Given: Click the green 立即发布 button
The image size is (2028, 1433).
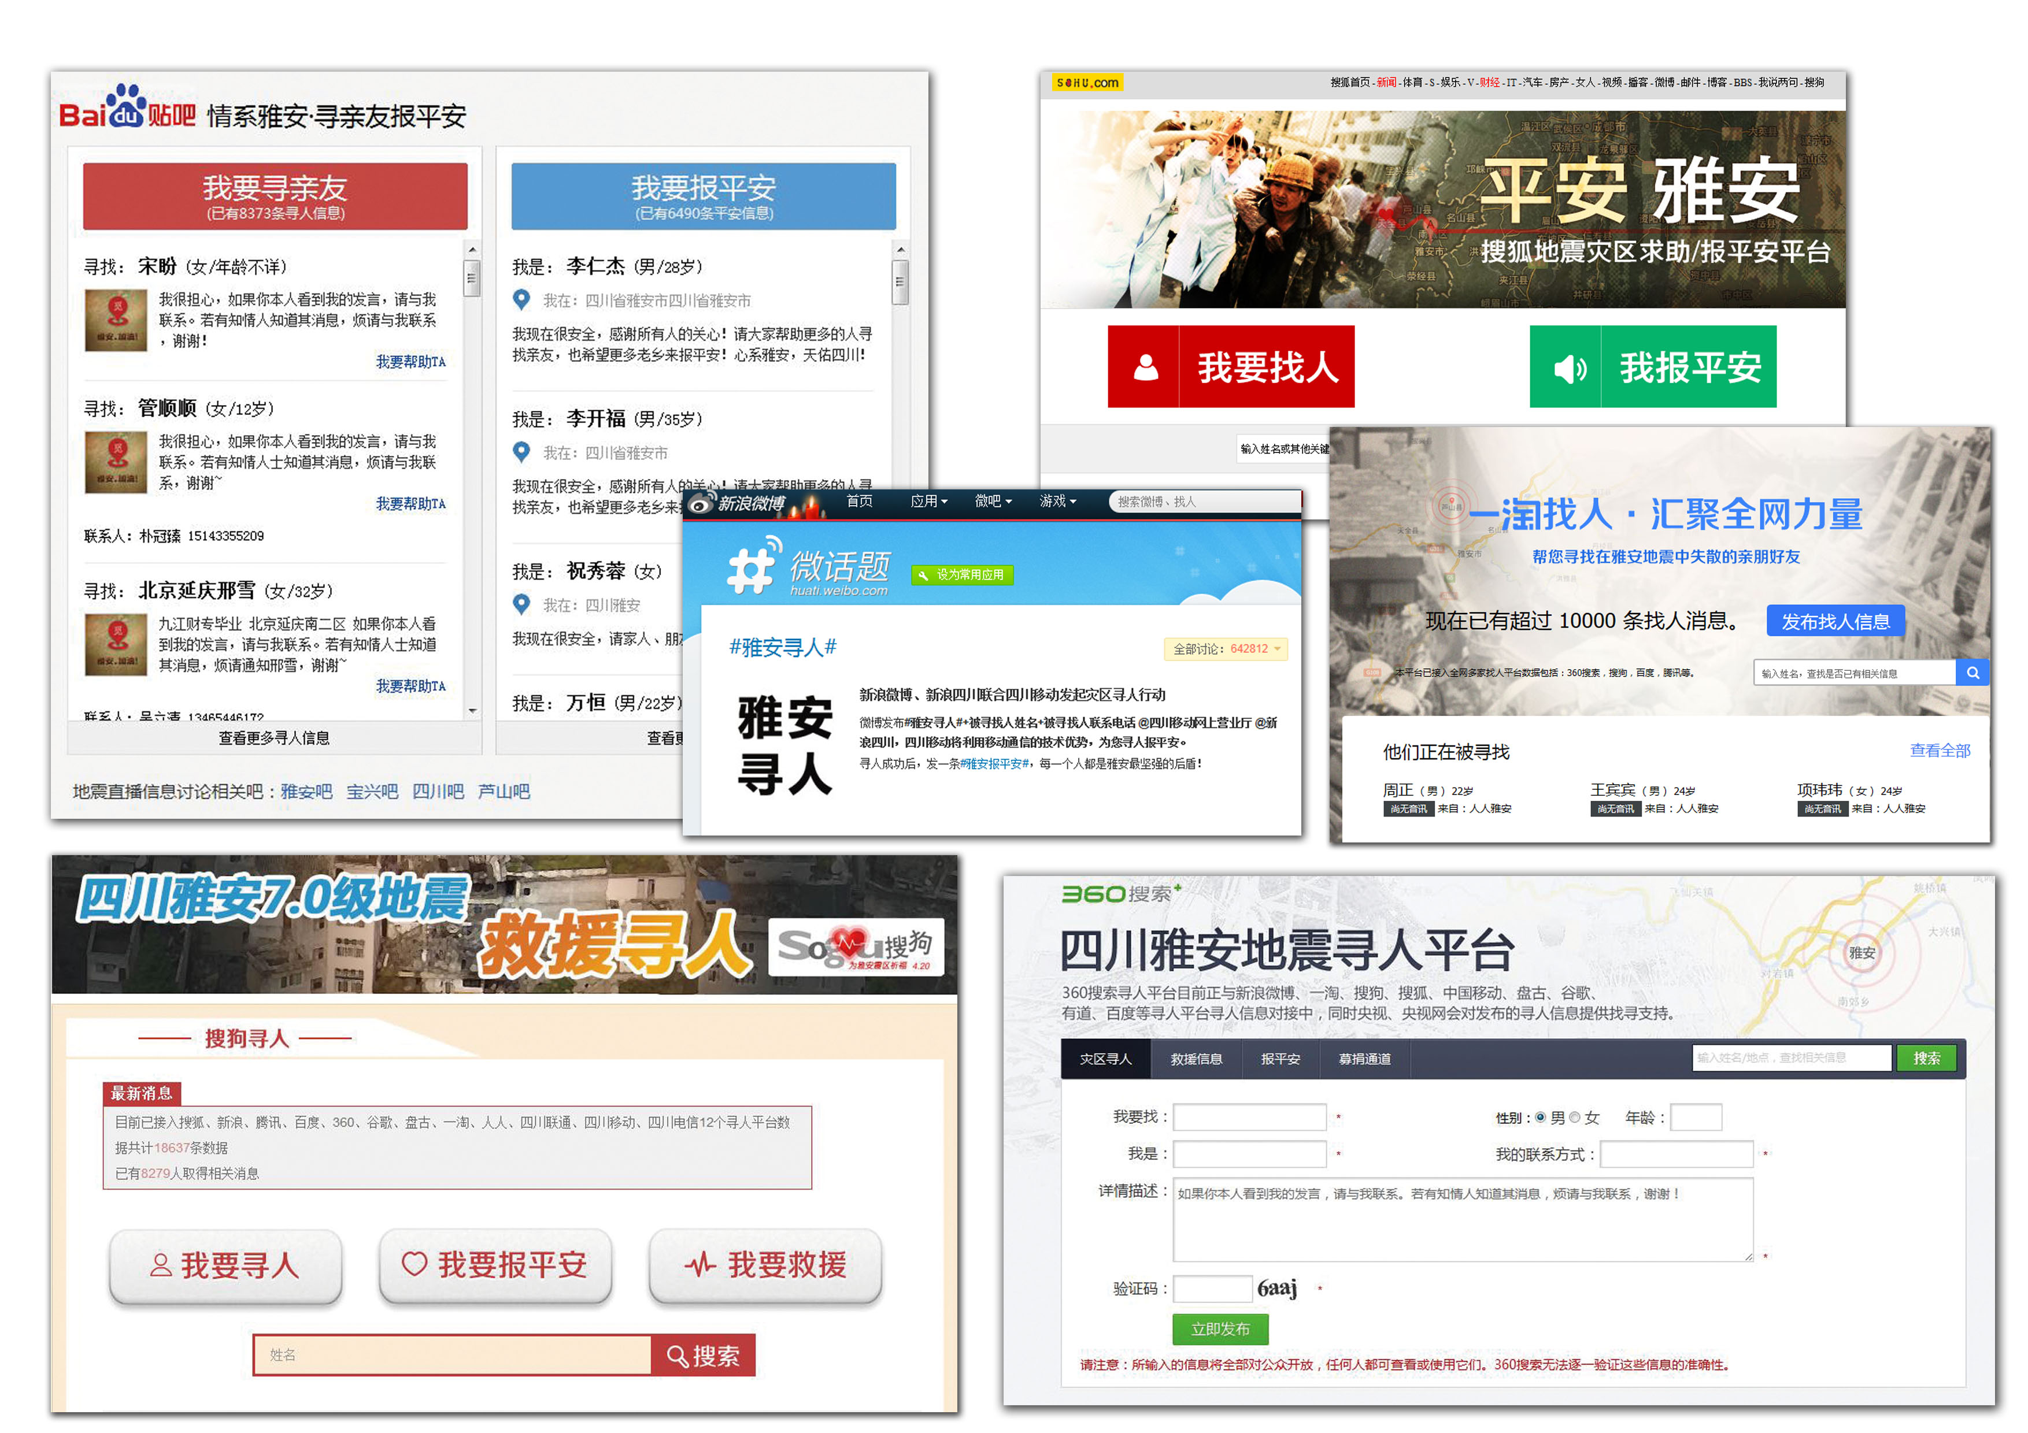Looking at the screenshot, I should [1220, 1329].
